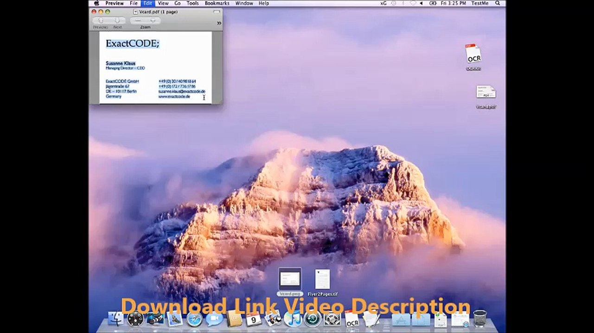Click the Managing Director – CEO line

(125, 68)
